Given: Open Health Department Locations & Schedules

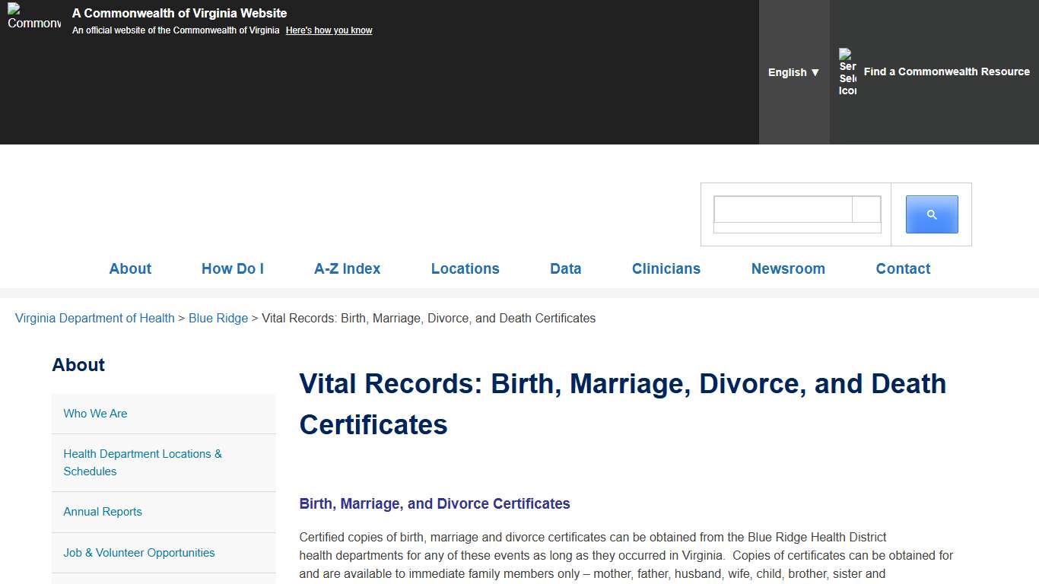Looking at the screenshot, I should tap(142, 462).
